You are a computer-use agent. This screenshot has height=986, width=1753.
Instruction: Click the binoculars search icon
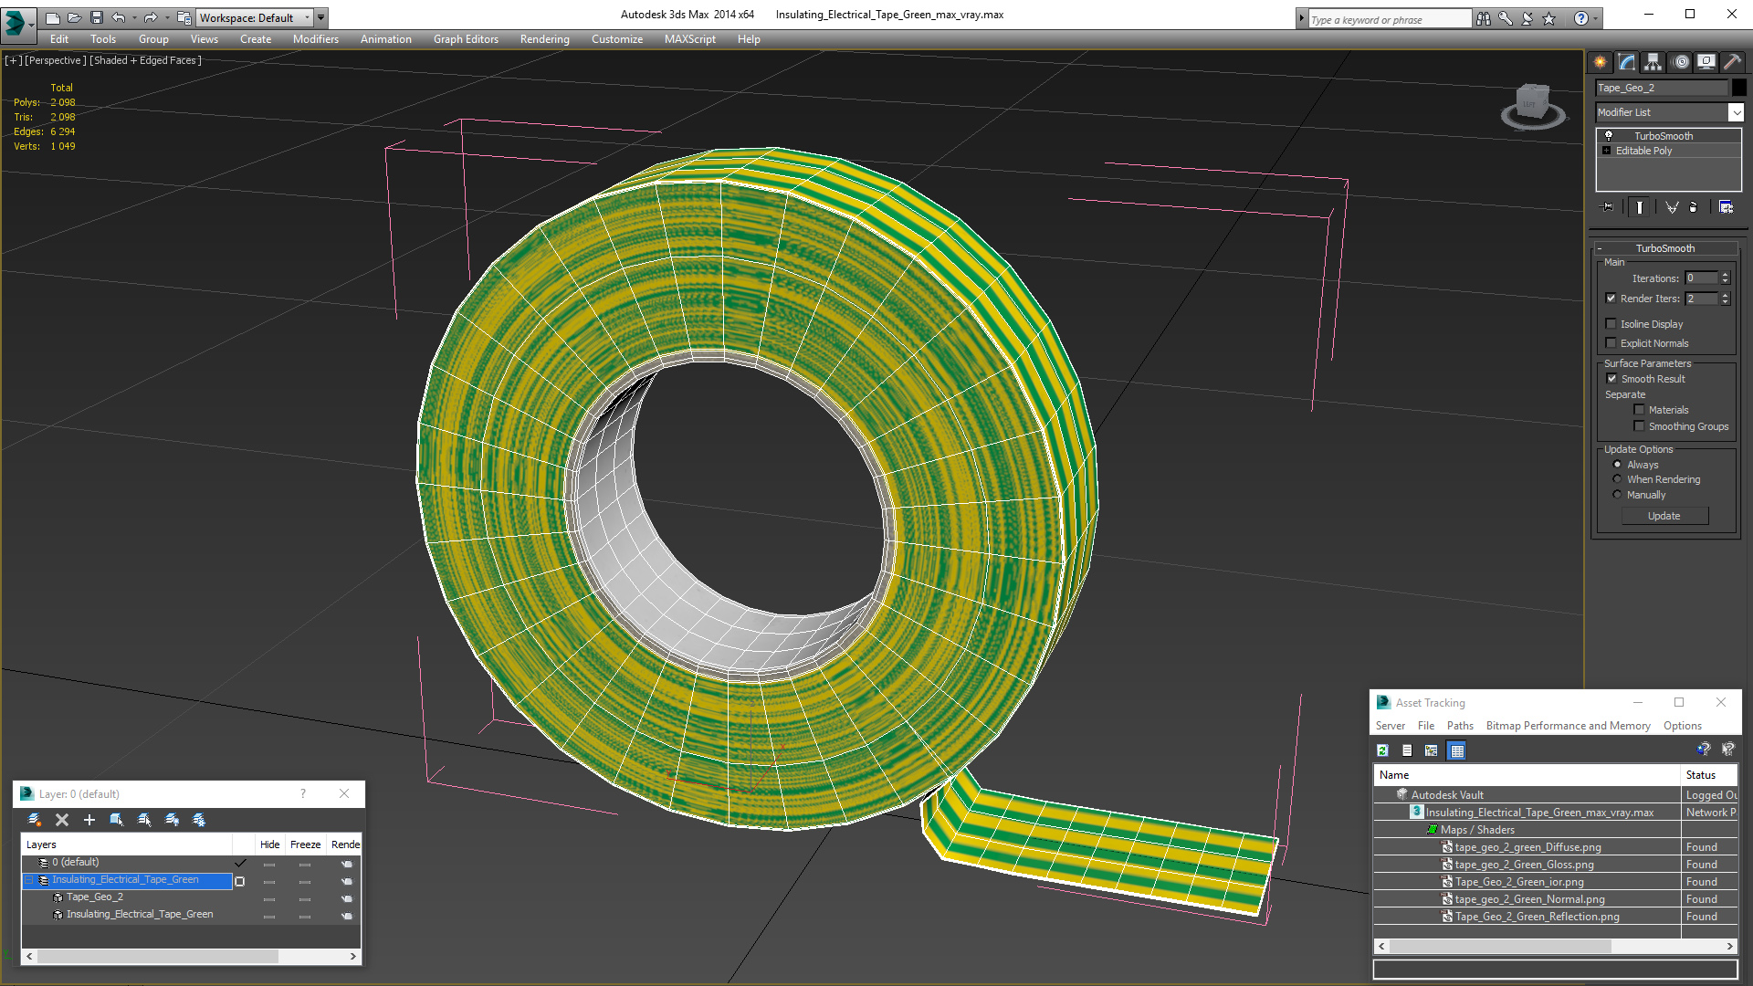1484,18
